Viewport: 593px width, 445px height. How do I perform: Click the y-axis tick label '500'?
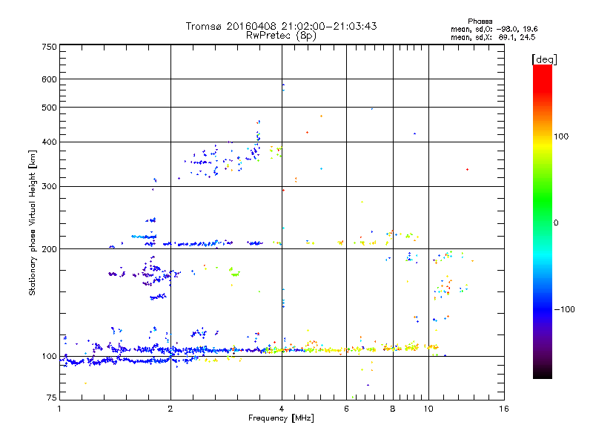coord(49,108)
